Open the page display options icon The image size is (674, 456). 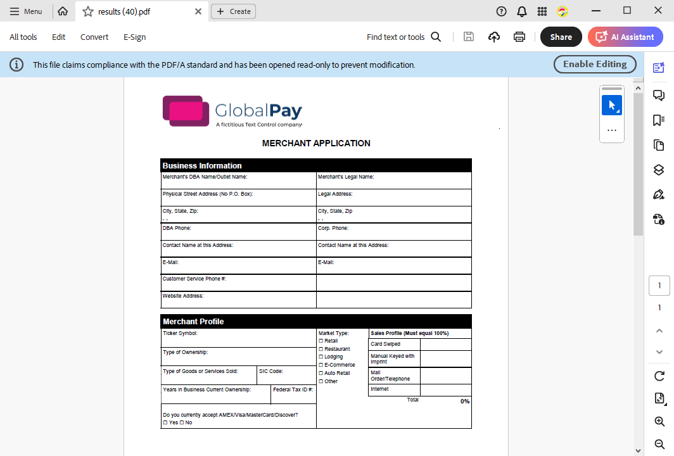click(x=659, y=398)
